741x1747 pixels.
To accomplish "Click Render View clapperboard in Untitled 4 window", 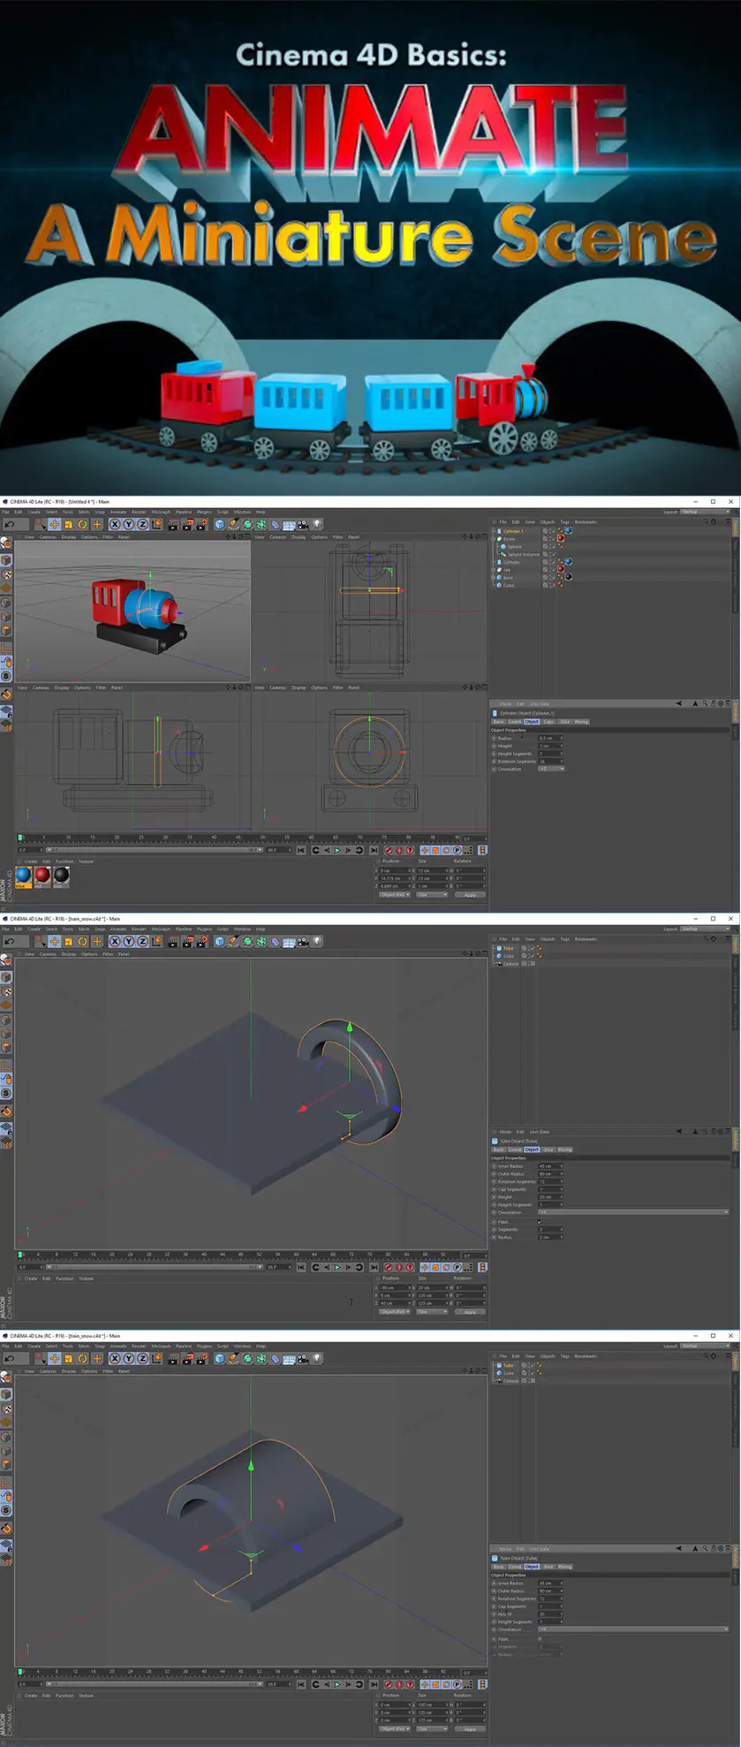I will pos(173,524).
